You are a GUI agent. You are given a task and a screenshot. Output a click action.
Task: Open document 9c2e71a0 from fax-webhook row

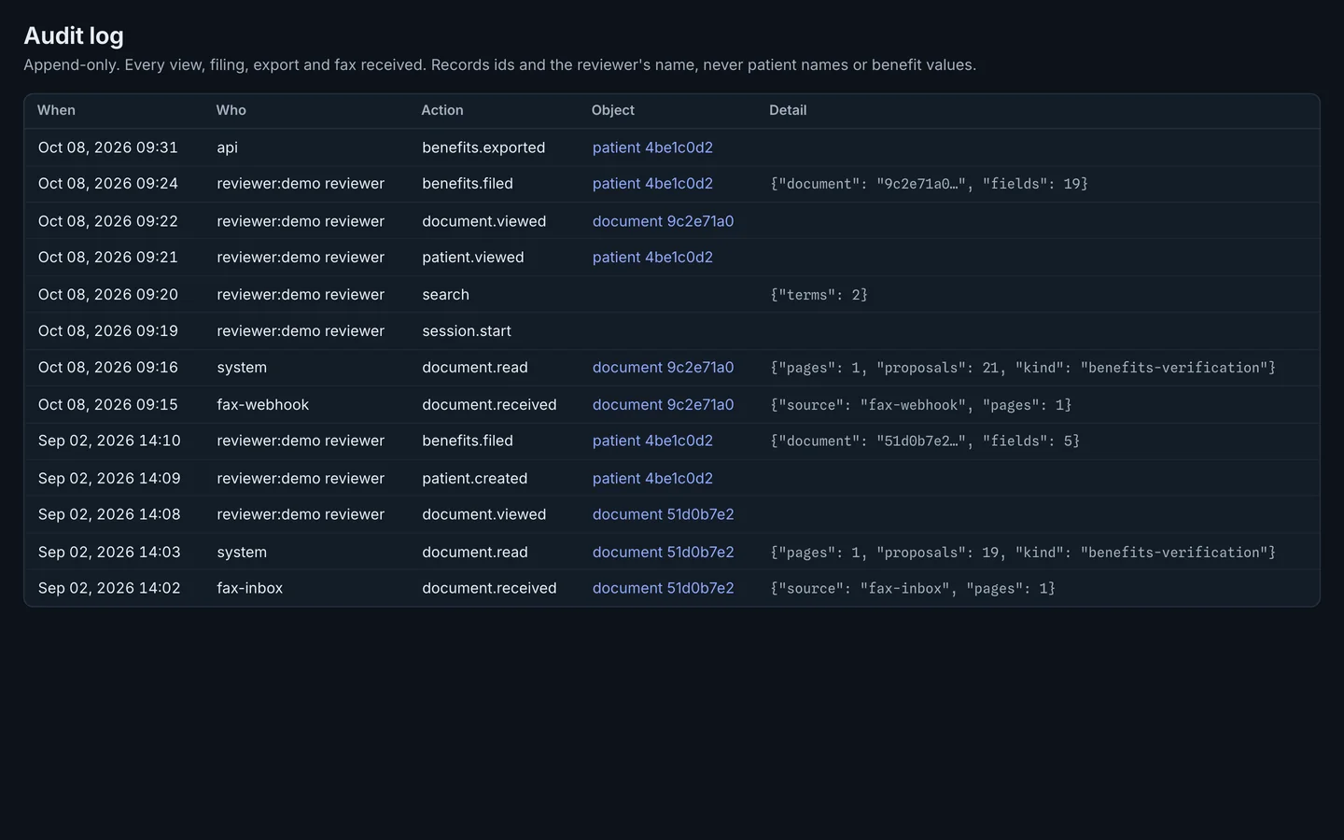[663, 405]
